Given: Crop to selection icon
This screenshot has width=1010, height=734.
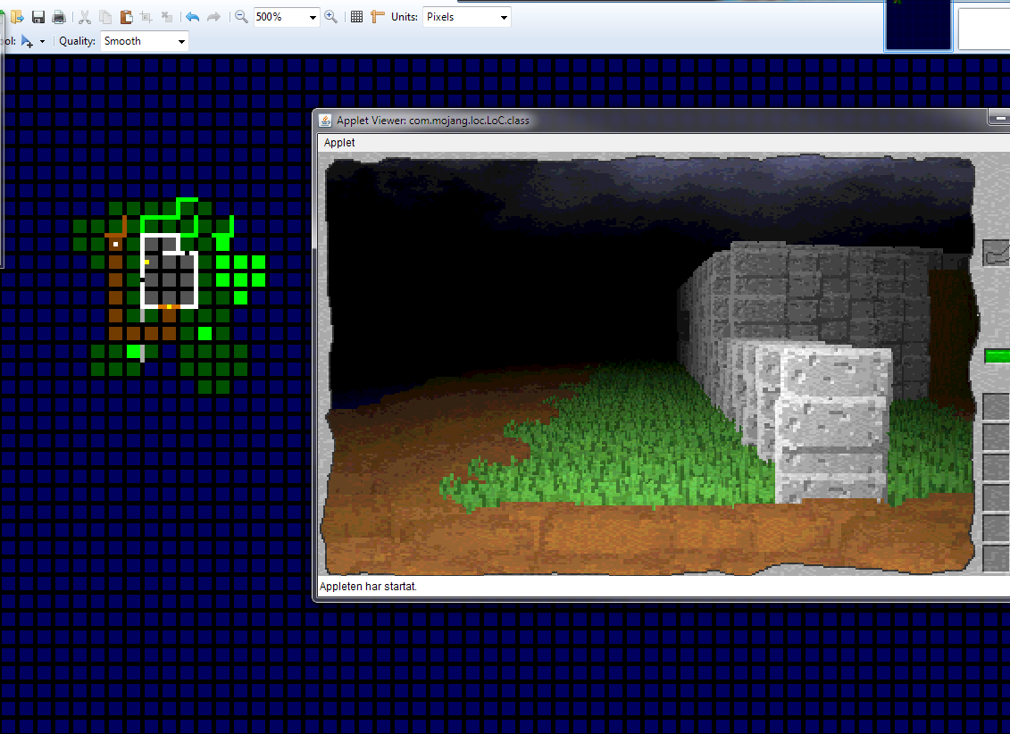Looking at the screenshot, I should [146, 17].
